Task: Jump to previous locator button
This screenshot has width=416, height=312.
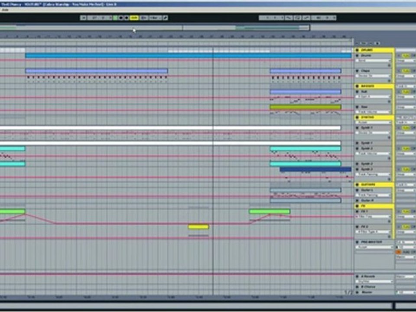Action: tap(357, 43)
